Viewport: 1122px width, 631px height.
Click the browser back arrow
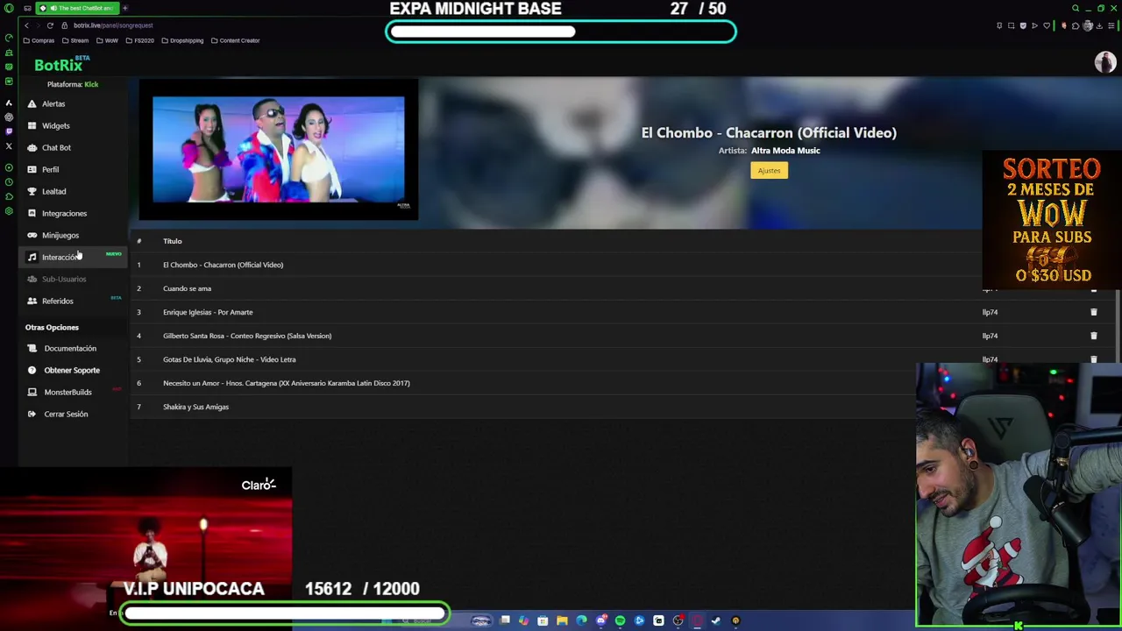[x=26, y=25]
